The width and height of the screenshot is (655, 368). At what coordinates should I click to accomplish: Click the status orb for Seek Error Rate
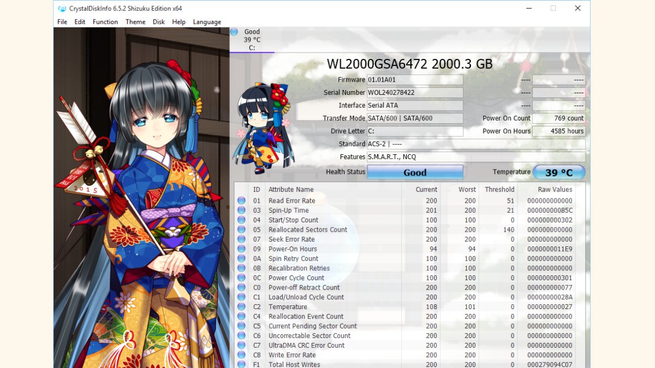pos(241,239)
